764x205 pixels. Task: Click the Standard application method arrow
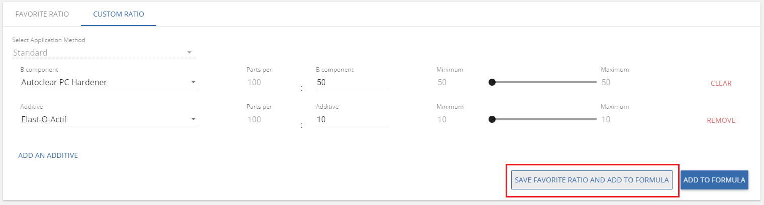[x=189, y=53]
